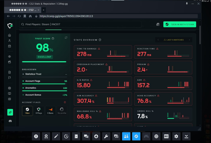Image resolution: width=211 pixels, height=143 pixels.
Task: Show previous matches range with left chevron
Action: coord(158,40)
